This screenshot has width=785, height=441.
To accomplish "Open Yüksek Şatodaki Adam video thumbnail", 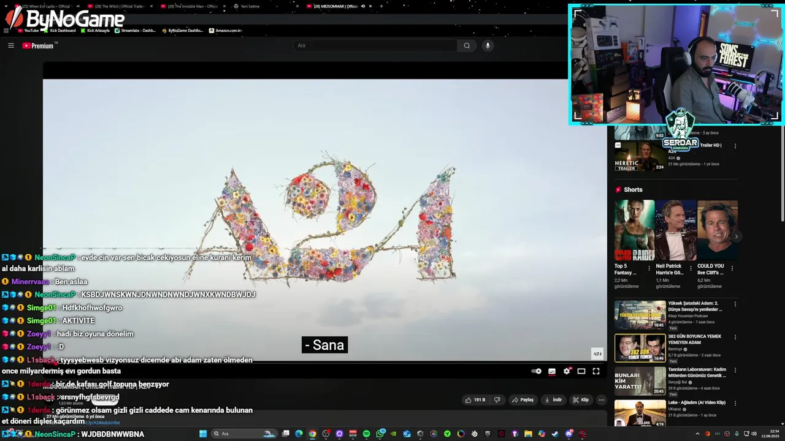I will coord(640,315).
